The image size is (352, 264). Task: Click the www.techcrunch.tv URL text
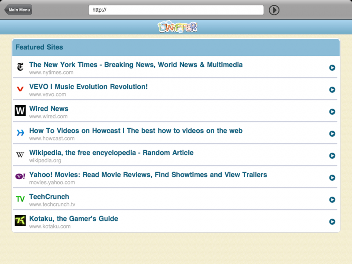pyautogui.click(x=52, y=205)
